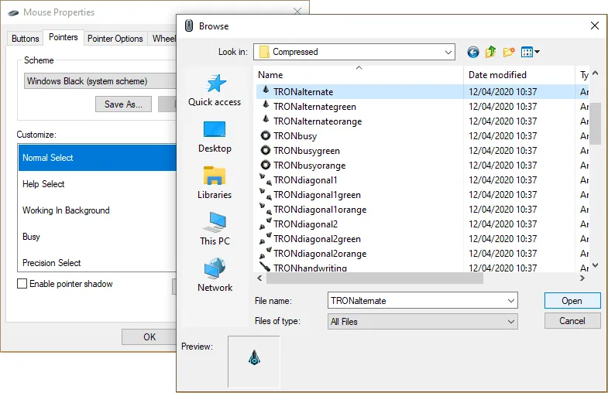Screen dimensions: 608x403
Task: Select Working In Background pointer
Action: [98, 210]
